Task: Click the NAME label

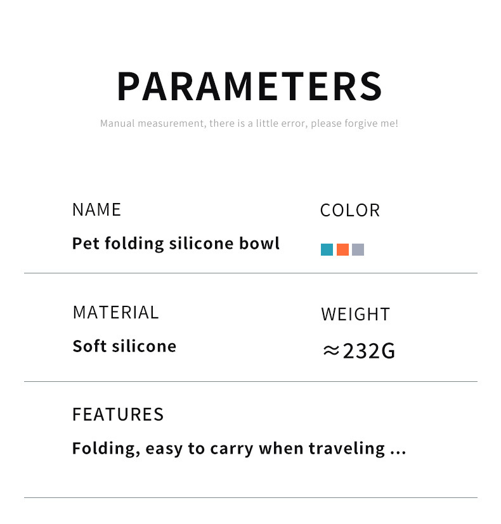Action: coord(96,210)
